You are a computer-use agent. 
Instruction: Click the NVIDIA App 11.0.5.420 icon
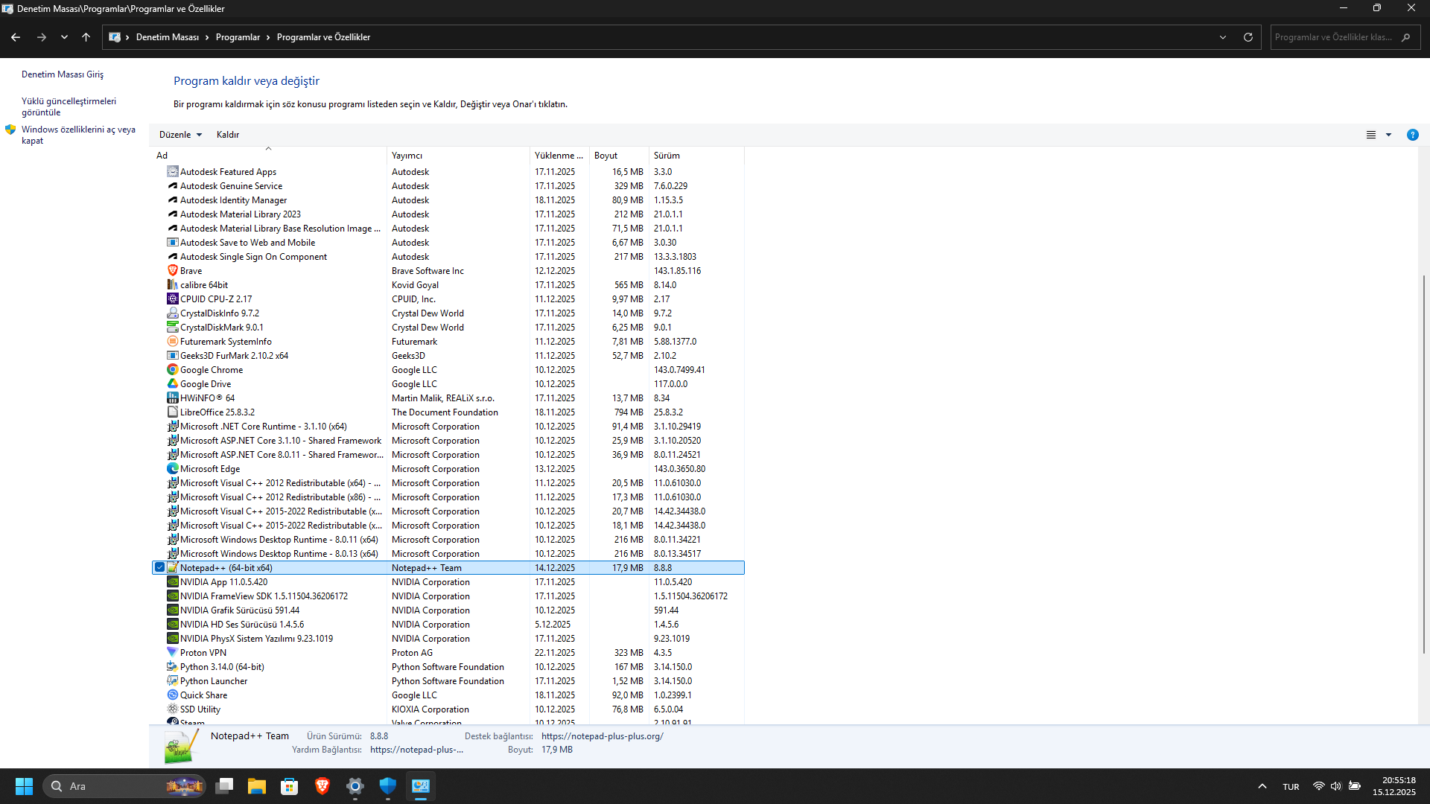coord(173,582)
